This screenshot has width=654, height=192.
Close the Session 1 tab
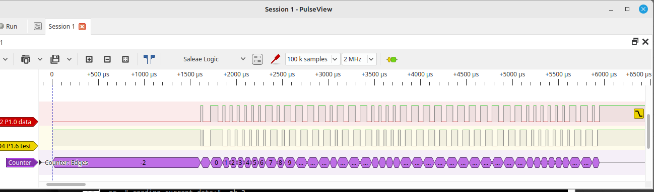[83, 27]
